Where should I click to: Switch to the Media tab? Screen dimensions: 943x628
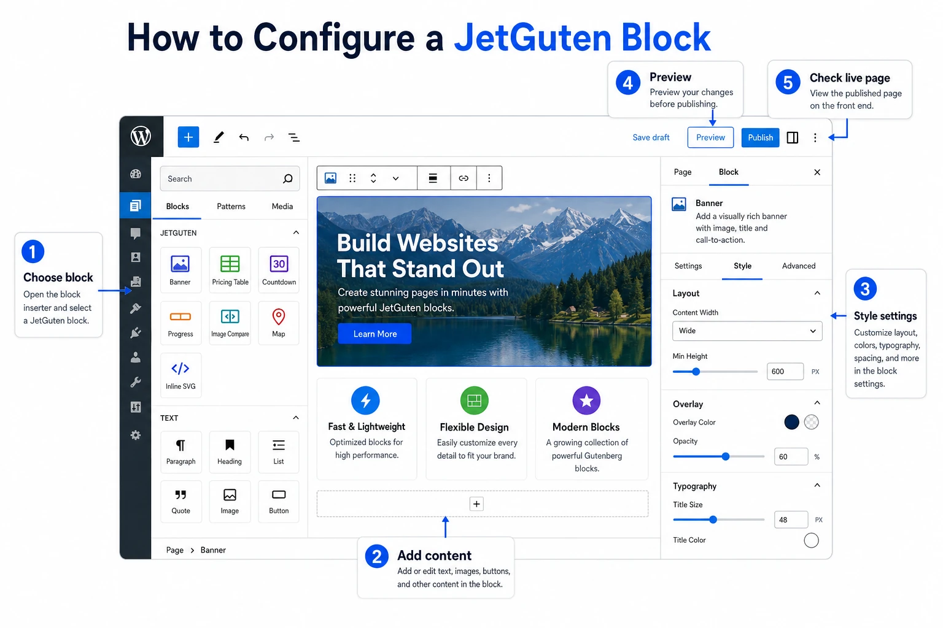282,207
